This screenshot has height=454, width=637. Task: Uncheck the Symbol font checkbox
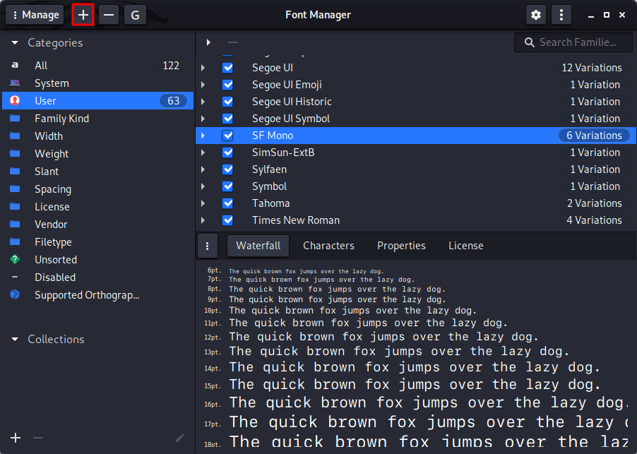coord(227,186)
